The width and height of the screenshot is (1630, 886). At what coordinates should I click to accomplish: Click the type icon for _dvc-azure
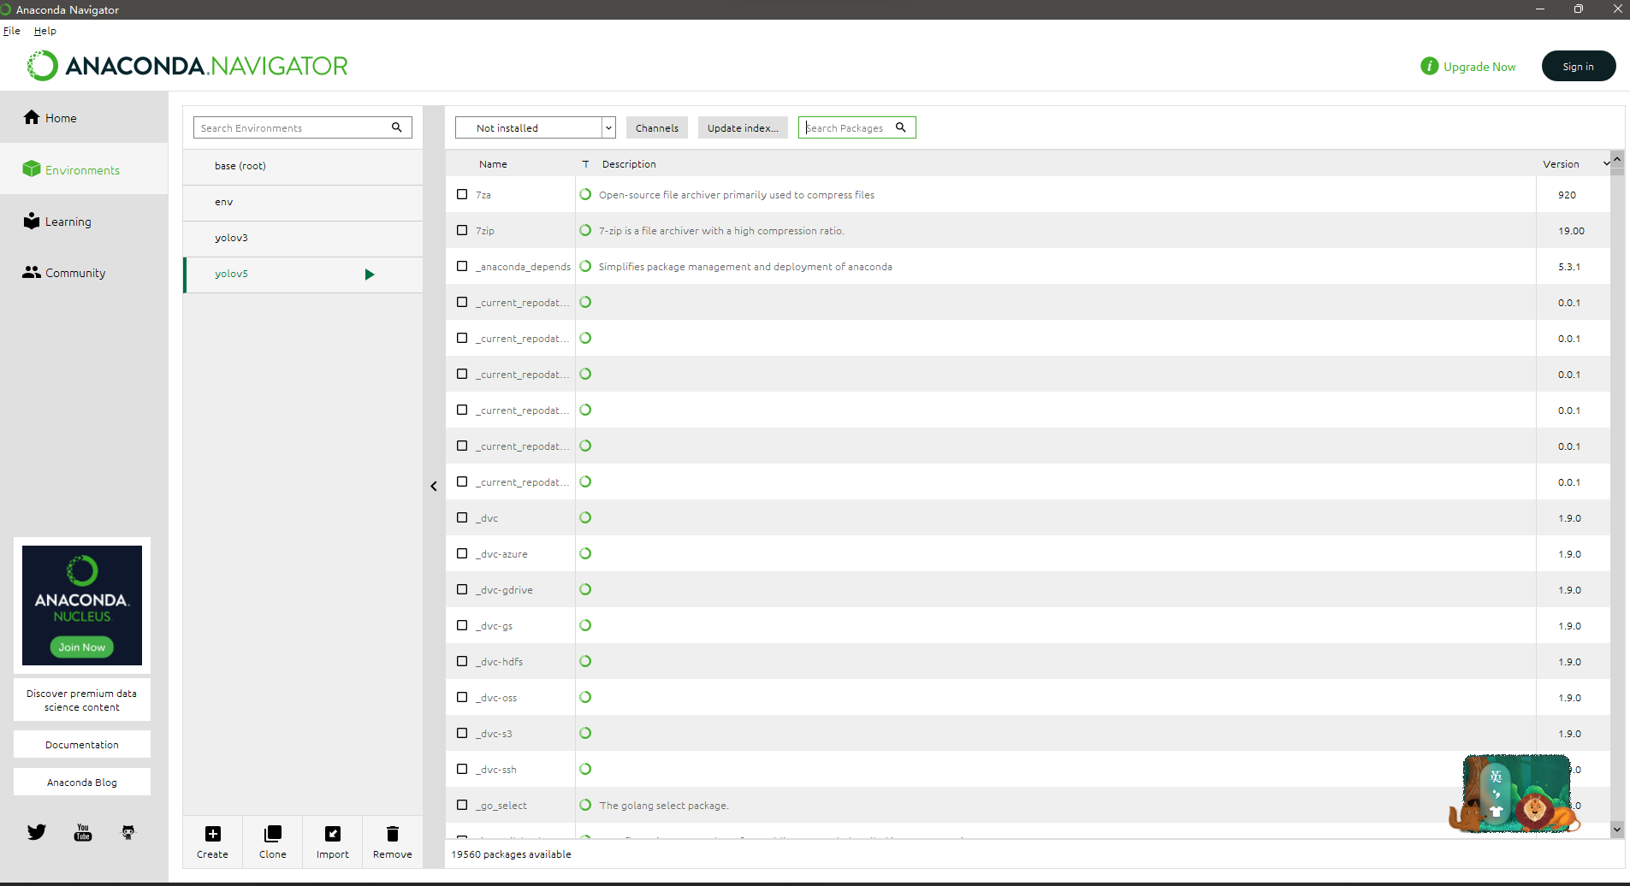tap(586, 554)
